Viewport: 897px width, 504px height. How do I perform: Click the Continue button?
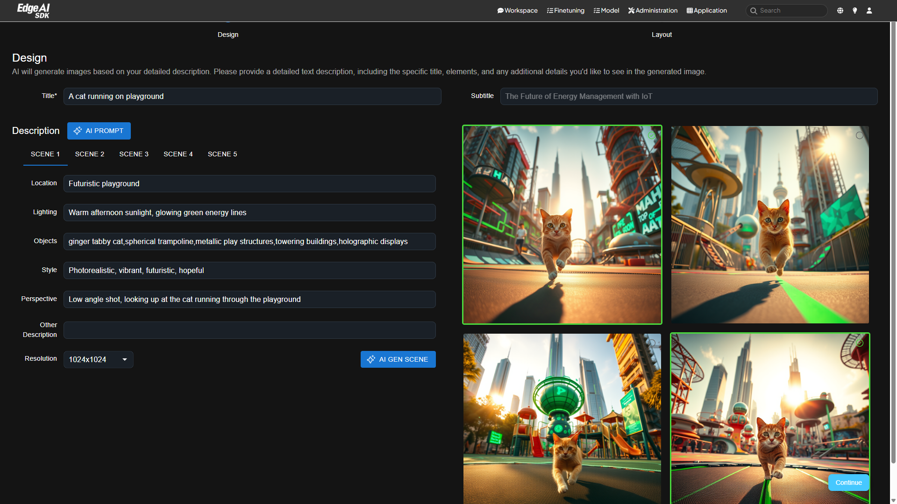848,483
